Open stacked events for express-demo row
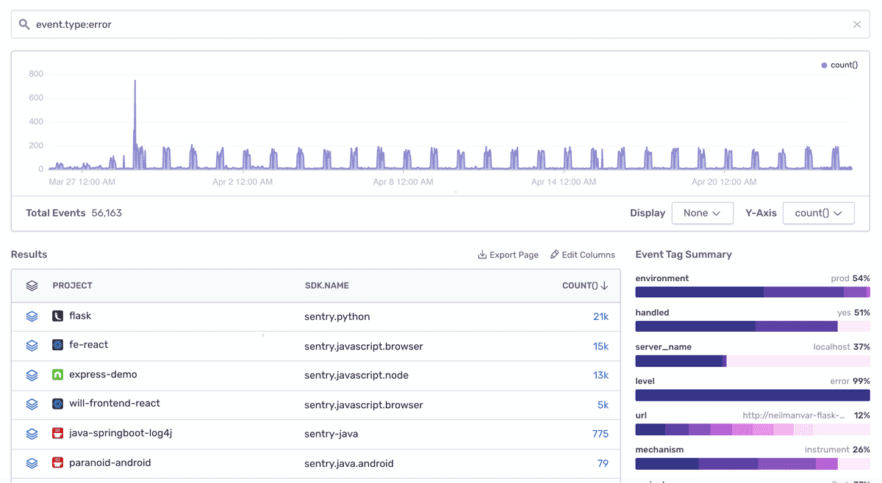Viewport: 882px width, 483px height. (x=32, y=375)
